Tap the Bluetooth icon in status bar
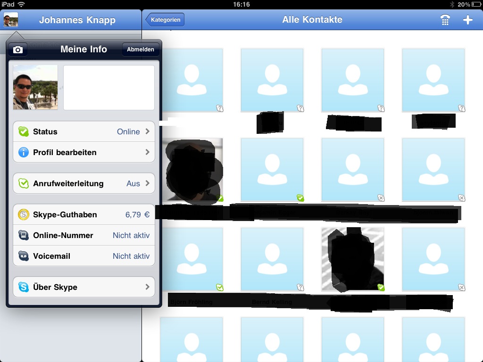The image size is (483, 362). [452, 4]
